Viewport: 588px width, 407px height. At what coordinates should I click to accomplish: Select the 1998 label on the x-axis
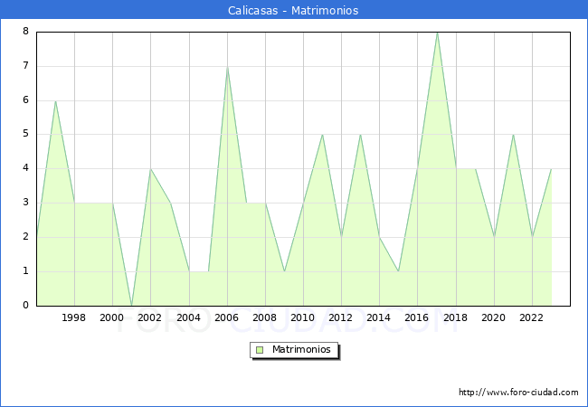coord(74,317)
